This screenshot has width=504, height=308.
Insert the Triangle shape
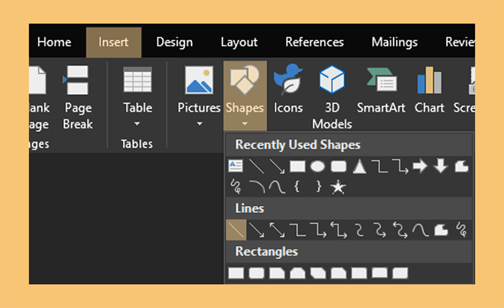[359, 166]
